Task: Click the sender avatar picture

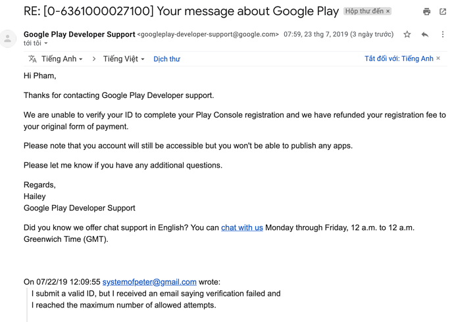Action: tap(8, 39)
